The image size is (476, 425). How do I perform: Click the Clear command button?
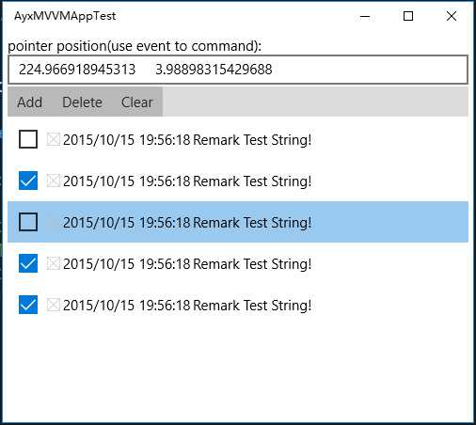pos(137,102)
